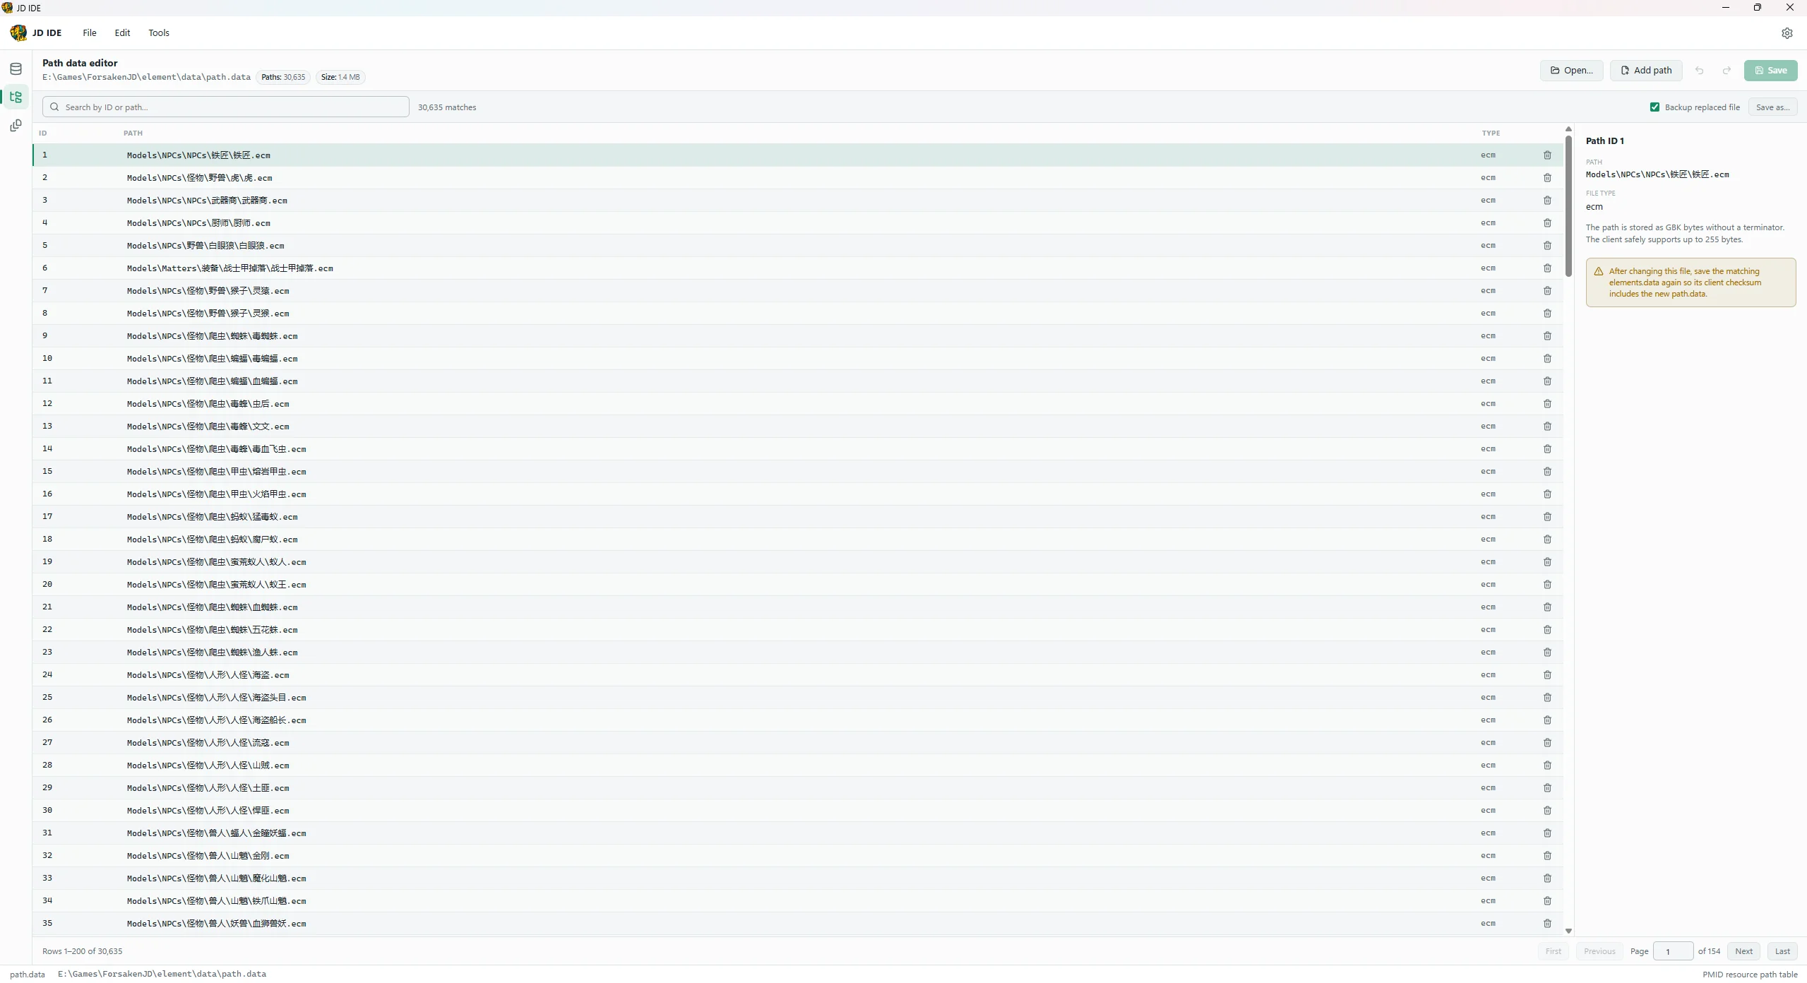This screenshot has width=1807, height=983.
Task: Click the JD IDE logo icon
Action: click(18, 32)
